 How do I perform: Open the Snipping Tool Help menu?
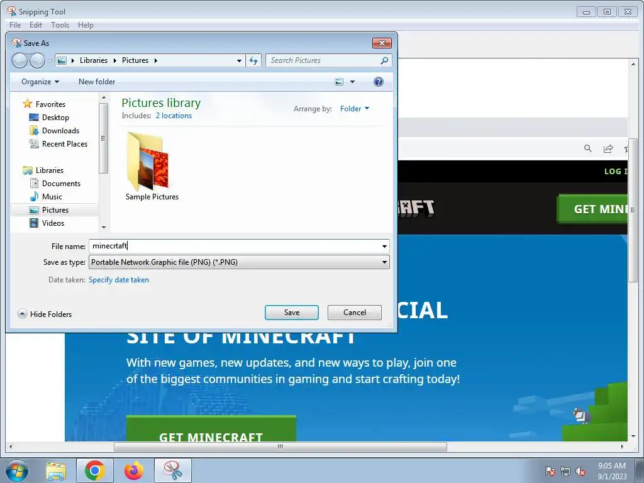pos(86,25)
